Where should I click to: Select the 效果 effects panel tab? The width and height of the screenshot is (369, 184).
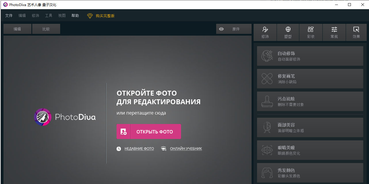click(356, 32)
